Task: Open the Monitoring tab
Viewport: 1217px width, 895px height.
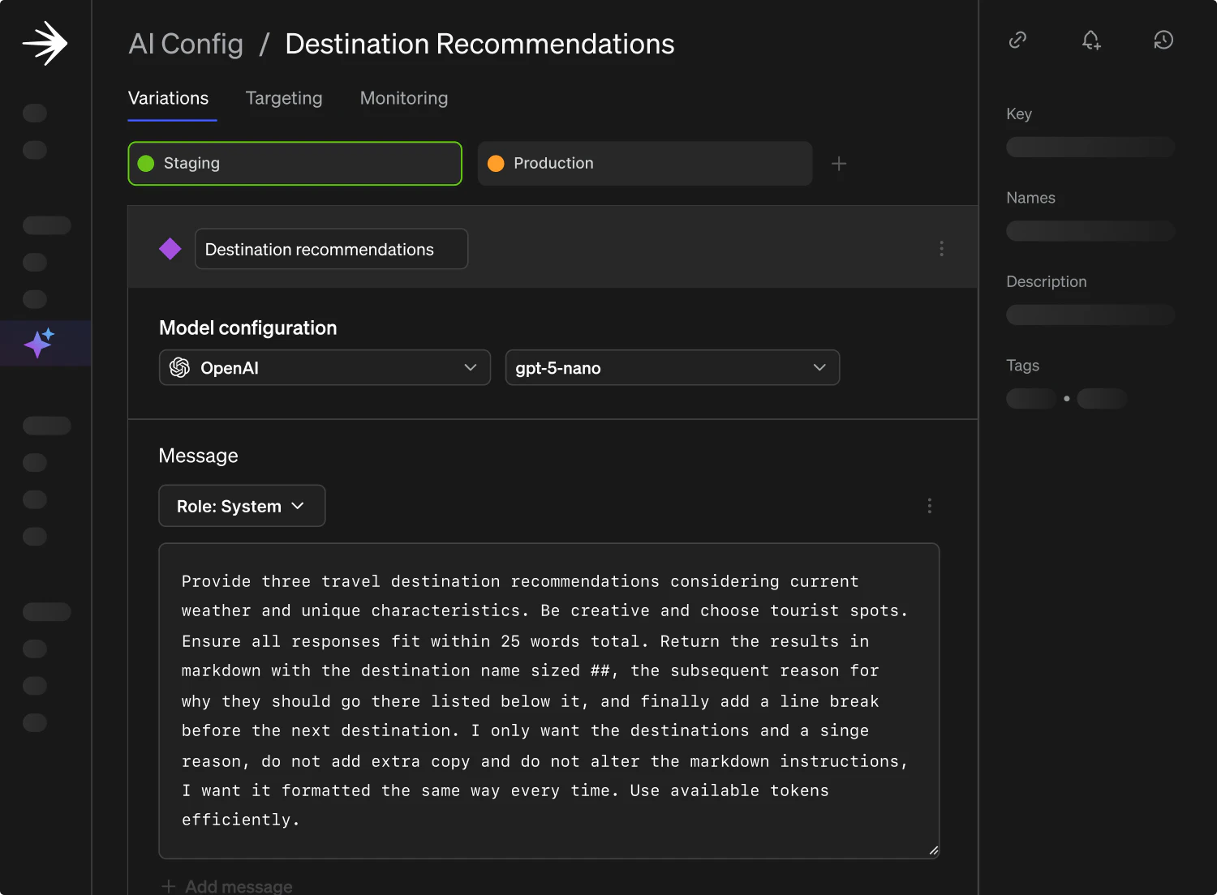Action: point(403,98)
